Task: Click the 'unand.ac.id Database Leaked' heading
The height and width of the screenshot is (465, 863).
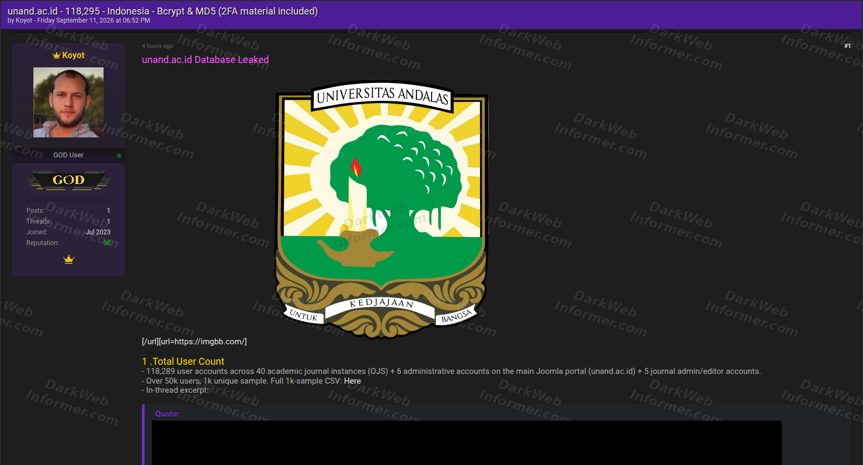Action: pos(205,60)
